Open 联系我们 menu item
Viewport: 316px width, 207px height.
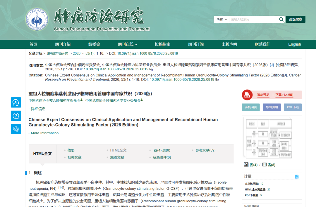click(x=262, y=44)
